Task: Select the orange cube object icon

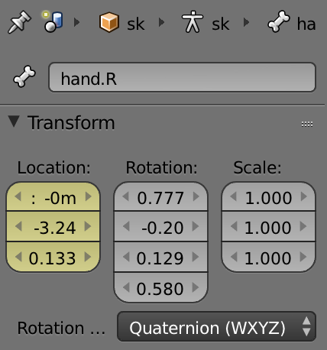Action: pos(109,22)
